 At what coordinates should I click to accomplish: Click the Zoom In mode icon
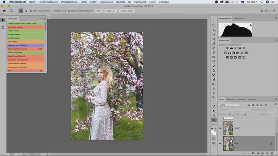21,11
